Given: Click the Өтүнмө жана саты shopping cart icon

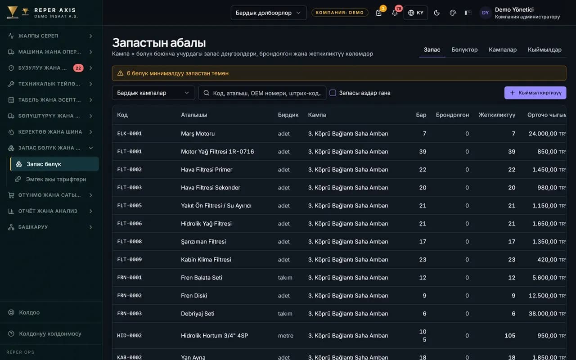Looking at the screenshot, I should point(11,195).
